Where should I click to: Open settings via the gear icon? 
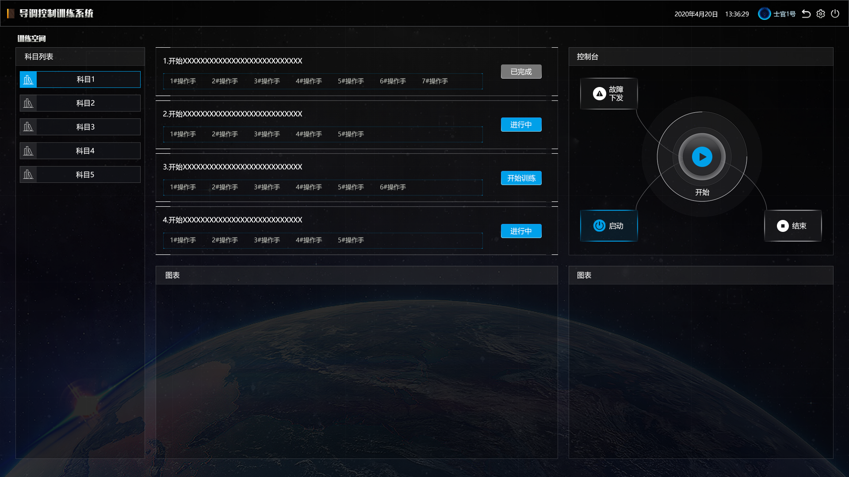tap(821, 14)
